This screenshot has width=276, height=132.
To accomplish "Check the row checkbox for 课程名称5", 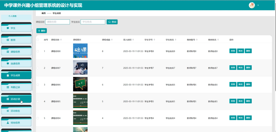I will coord(38,101).
